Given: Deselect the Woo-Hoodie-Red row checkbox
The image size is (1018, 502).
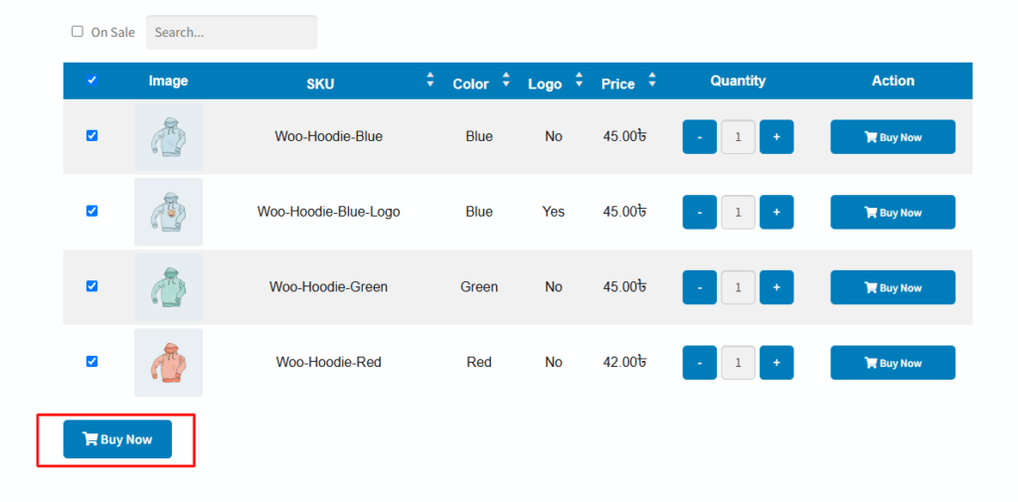Looking at the screenshot, I should 92,361.
